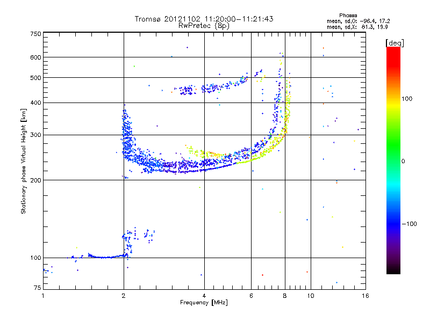
Task: Click the x-axis '6' tick label
Action: pos(251,296)
